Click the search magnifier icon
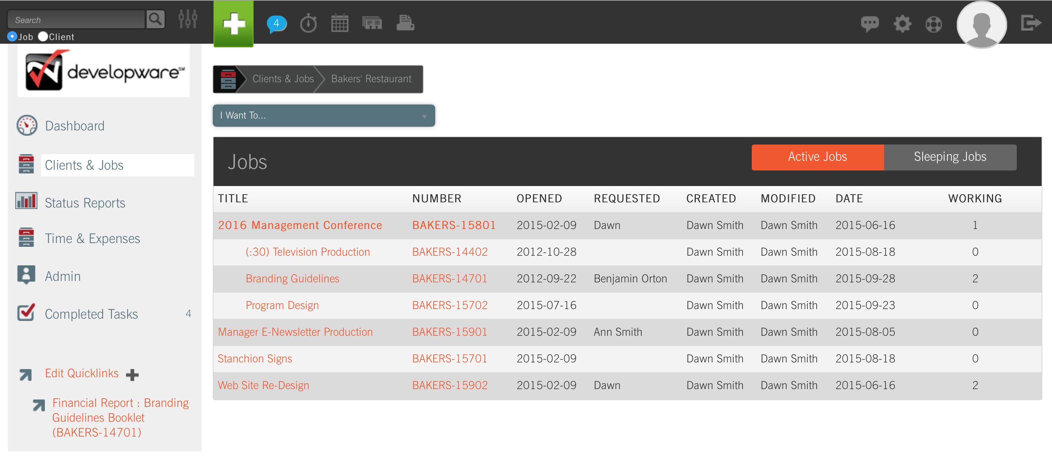 point(155,19)
